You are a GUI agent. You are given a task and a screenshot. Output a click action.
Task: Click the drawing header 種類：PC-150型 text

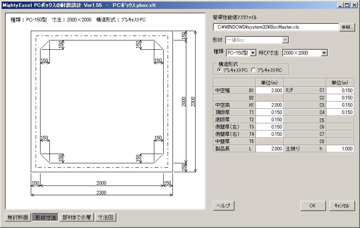pos(29,20)
